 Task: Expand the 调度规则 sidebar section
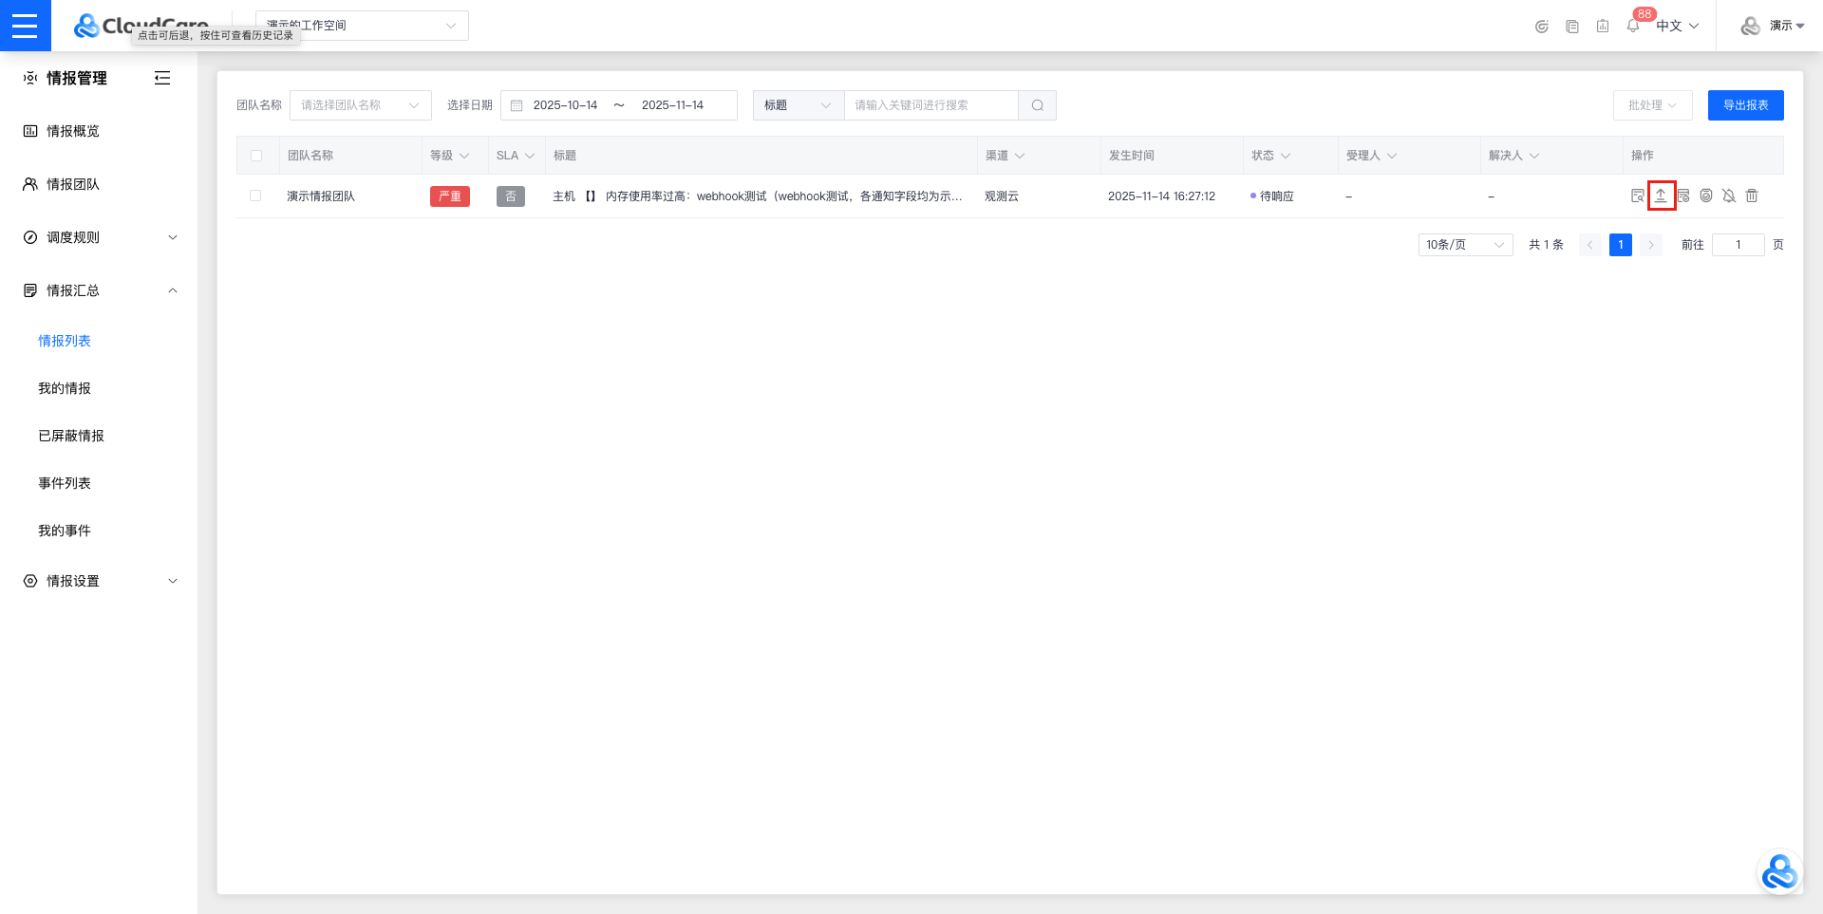pos(99,237)
